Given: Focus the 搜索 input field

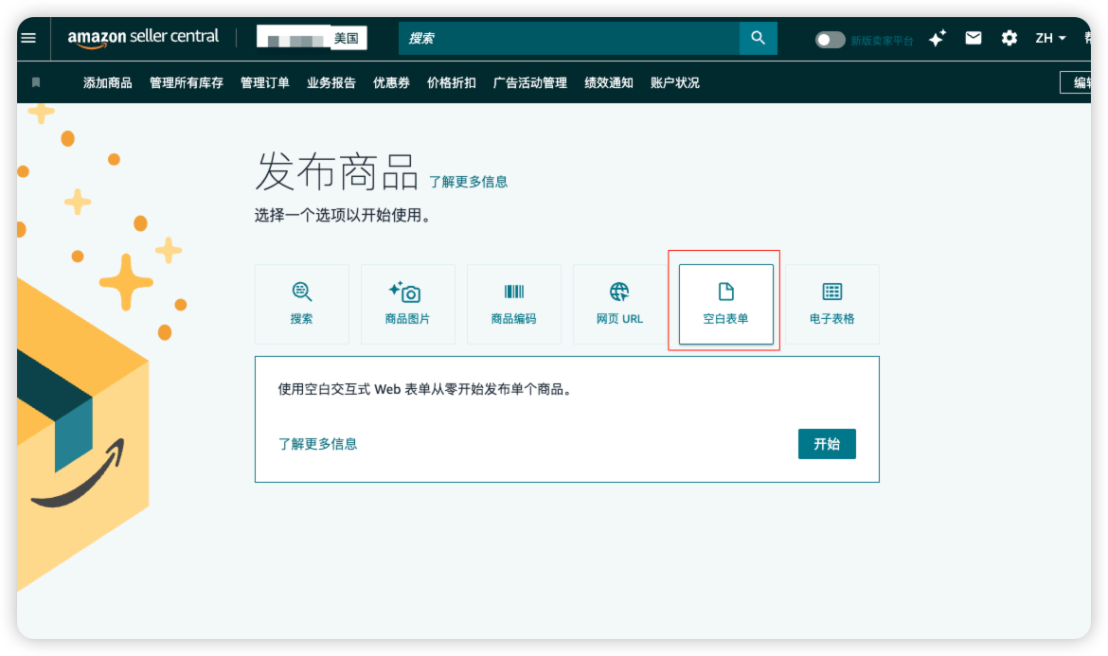Looking at the screenshot, I should point(569,38).
